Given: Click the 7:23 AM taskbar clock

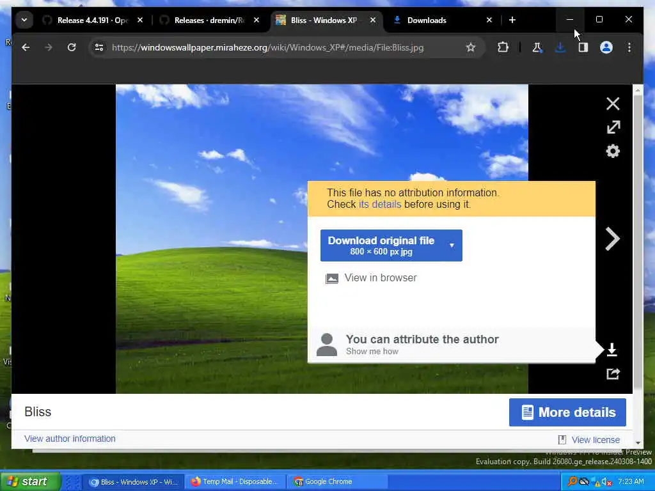Looking at the screenshot, I should (x=631, y=482).
